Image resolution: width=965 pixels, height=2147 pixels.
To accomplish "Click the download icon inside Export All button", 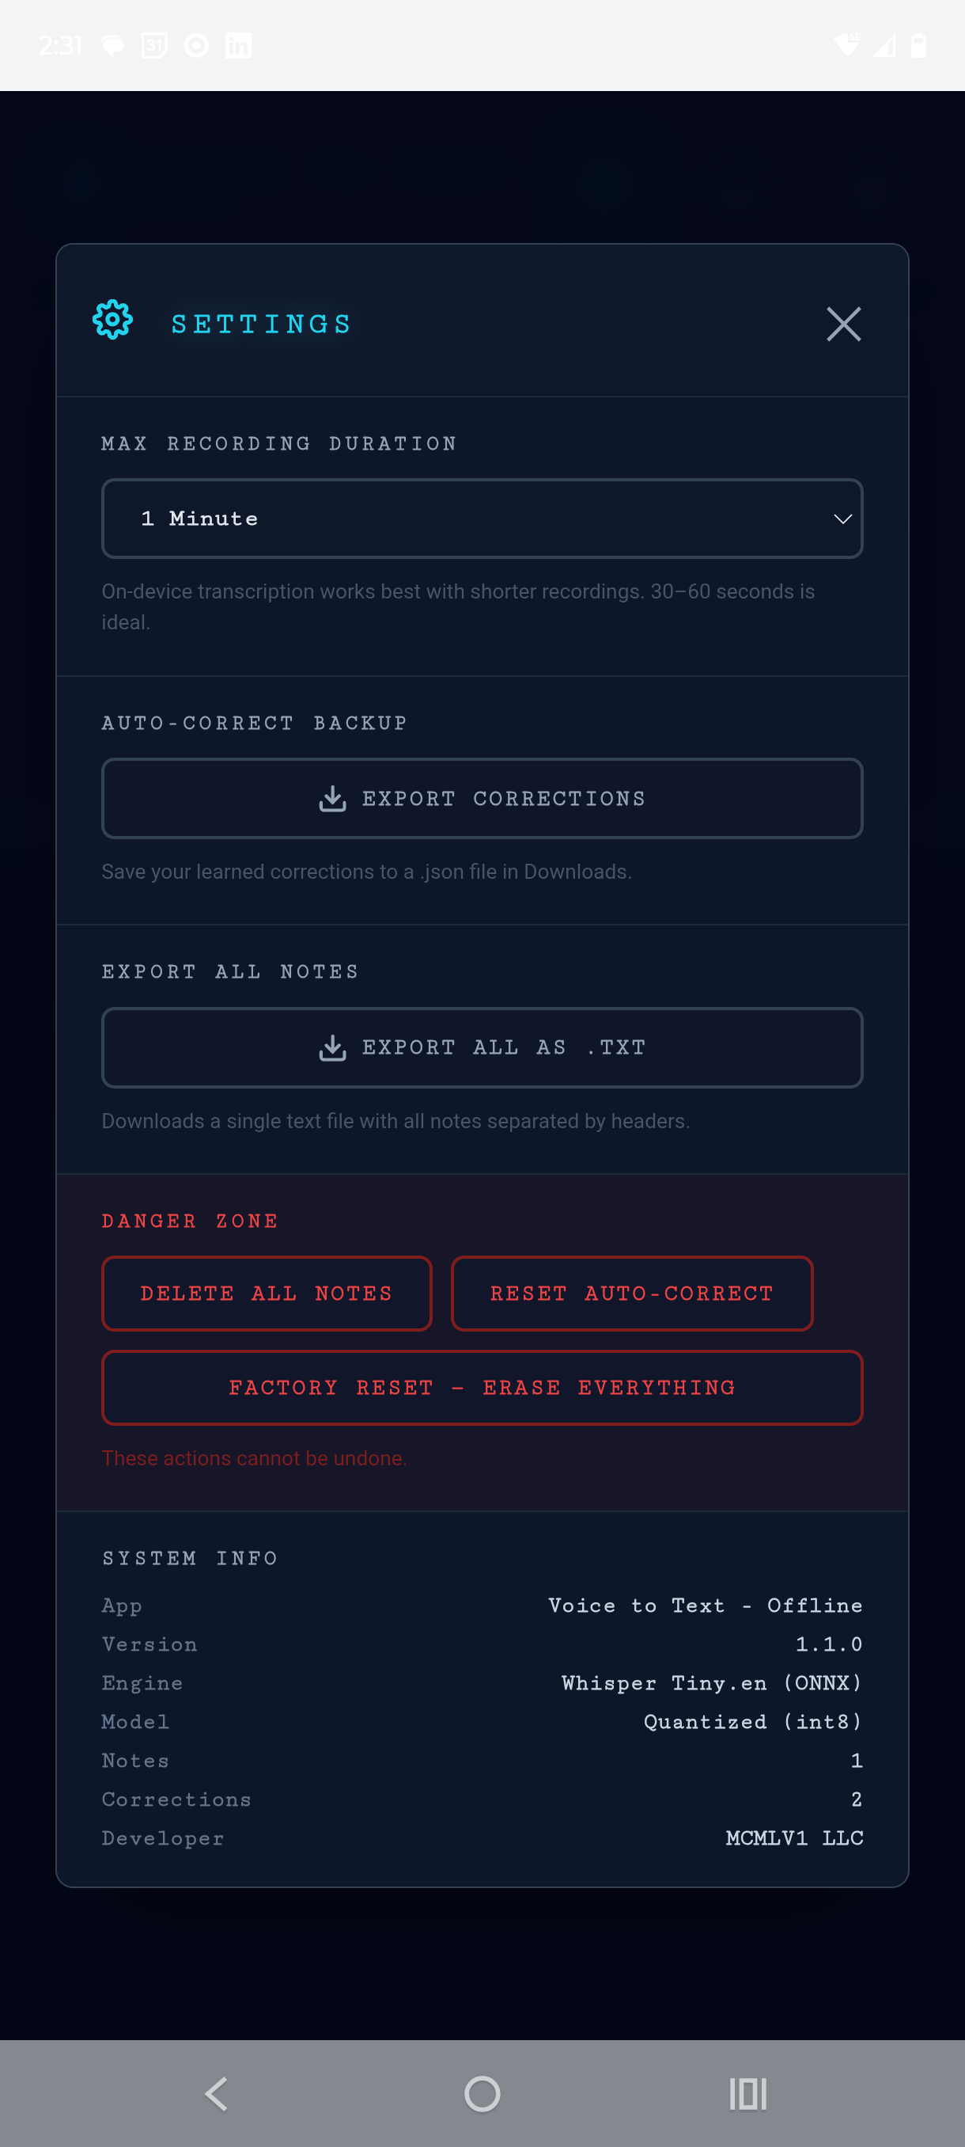I will pyautogui.click(x=332, y=1047).
